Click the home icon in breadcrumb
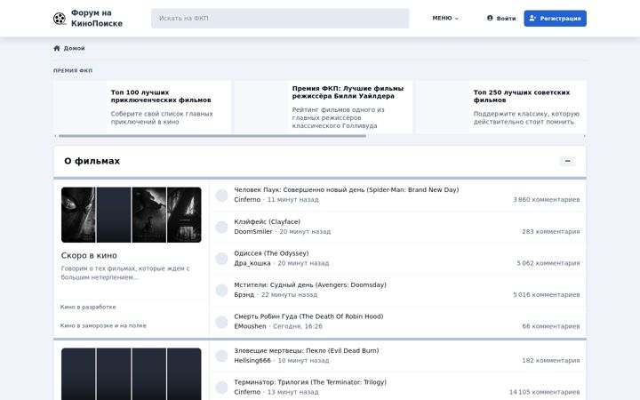The width and height of the screenshot is (640, 400). coord(57,48)
